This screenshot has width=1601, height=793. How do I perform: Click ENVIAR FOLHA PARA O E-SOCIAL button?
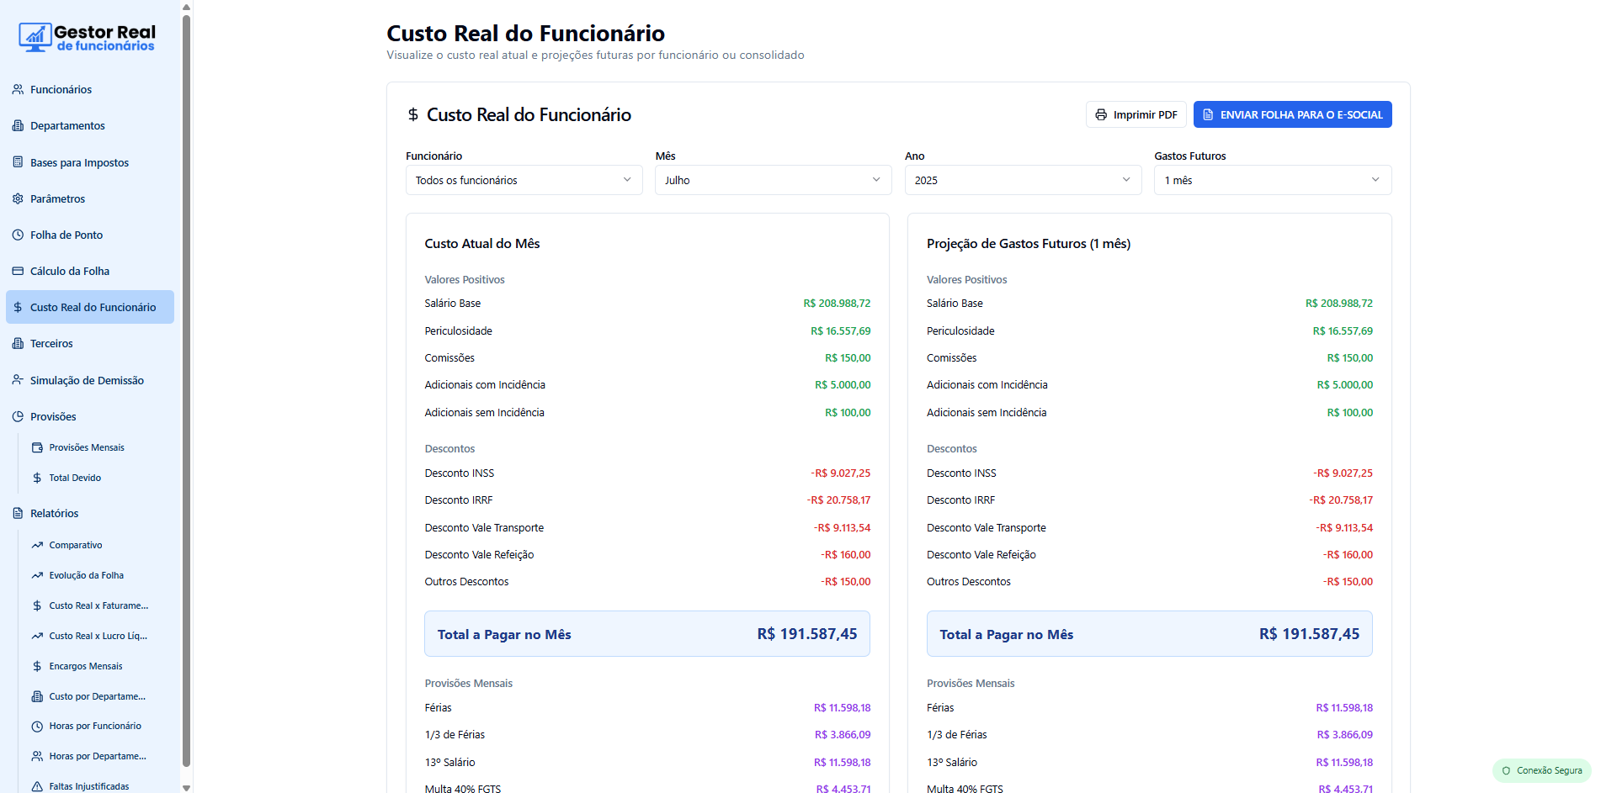pyautogui.click(x=1292, y=114)
